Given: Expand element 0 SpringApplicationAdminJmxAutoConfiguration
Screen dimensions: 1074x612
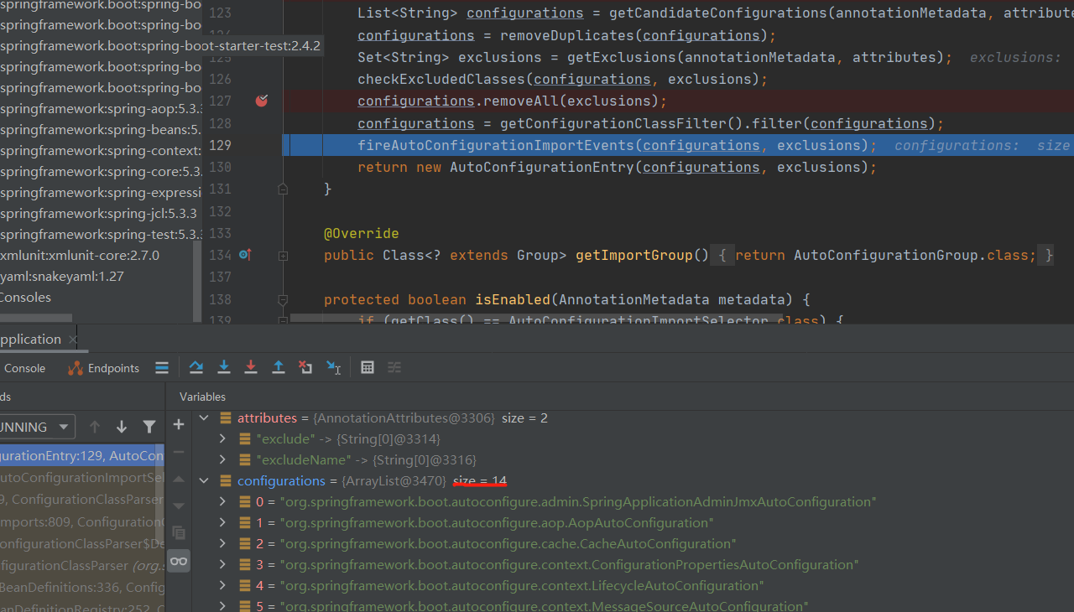Looking at the screenshot, I should coord(222,501).
